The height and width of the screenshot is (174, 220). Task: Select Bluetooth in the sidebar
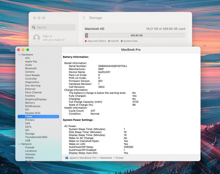tap(31, 68)
